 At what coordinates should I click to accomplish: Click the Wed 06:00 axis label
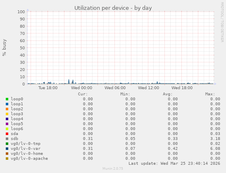[115, 88]
